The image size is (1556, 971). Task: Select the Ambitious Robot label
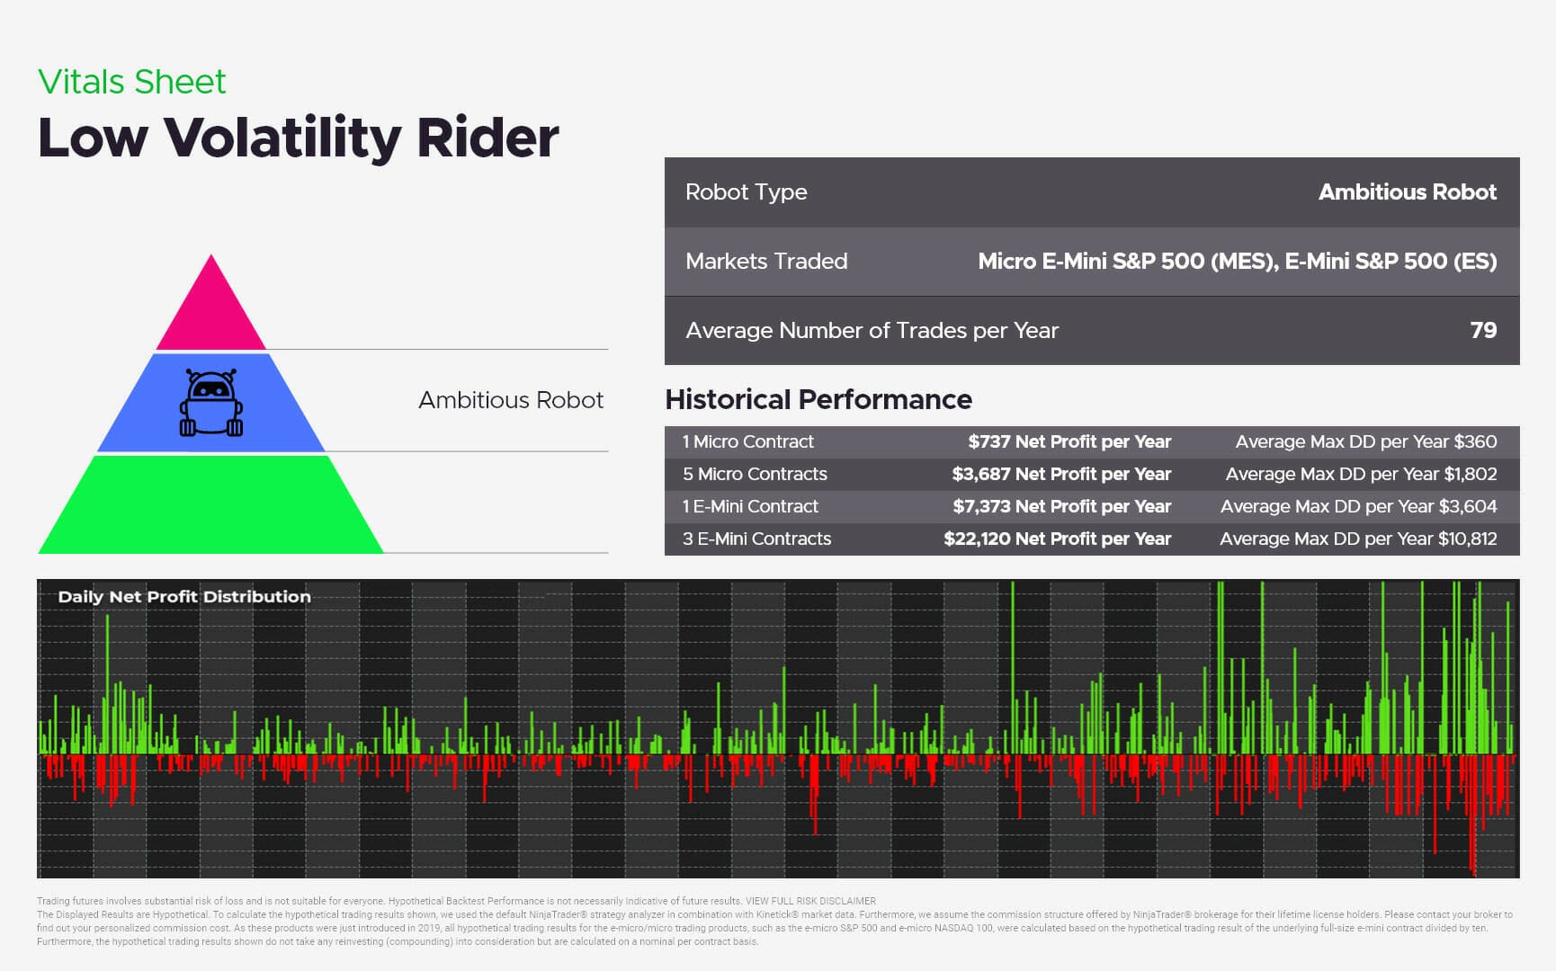coord(509,400)
